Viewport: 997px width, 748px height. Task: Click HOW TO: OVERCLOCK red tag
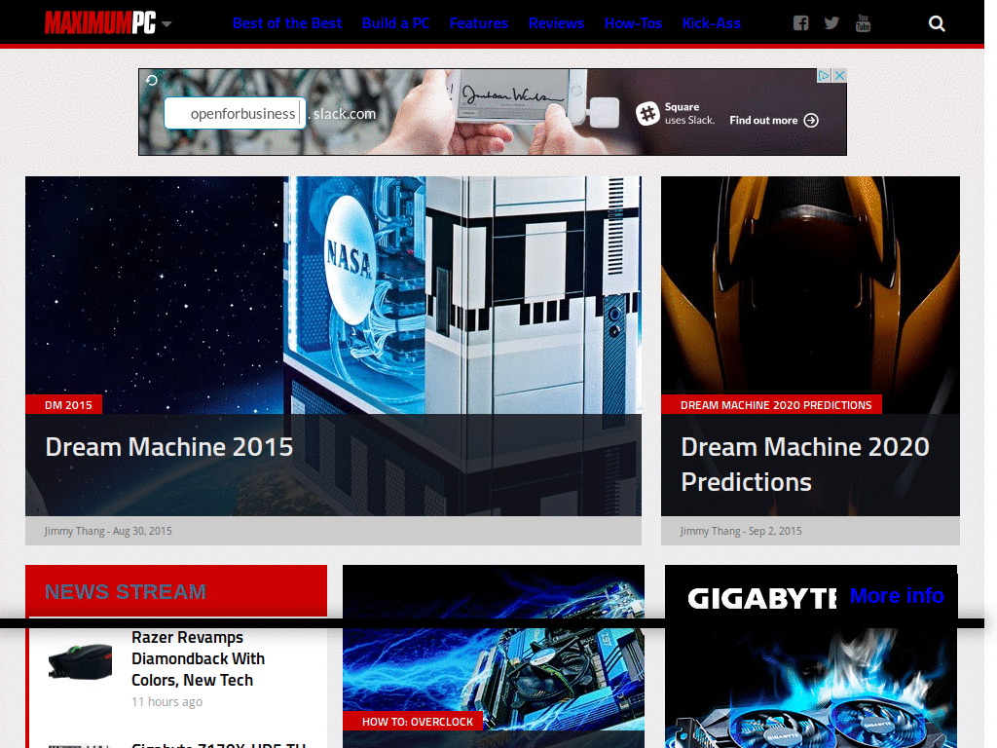point(413,722)
